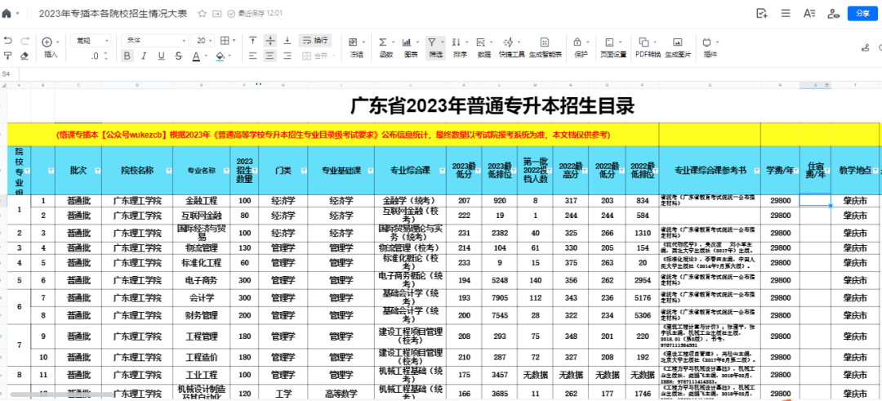
Task: Align text left
Action: click(253, 56)
